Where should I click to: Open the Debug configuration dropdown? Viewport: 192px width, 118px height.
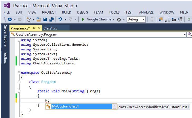coord(143,19)
